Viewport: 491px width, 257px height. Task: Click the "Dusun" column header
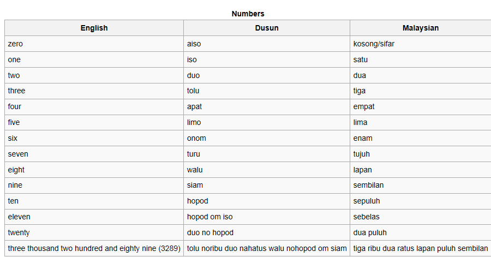click(266, 28)
